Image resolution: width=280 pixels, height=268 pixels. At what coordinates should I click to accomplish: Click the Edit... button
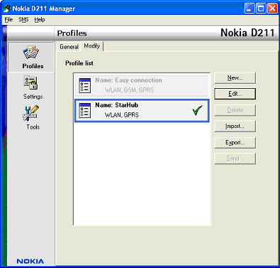(235, 94)
